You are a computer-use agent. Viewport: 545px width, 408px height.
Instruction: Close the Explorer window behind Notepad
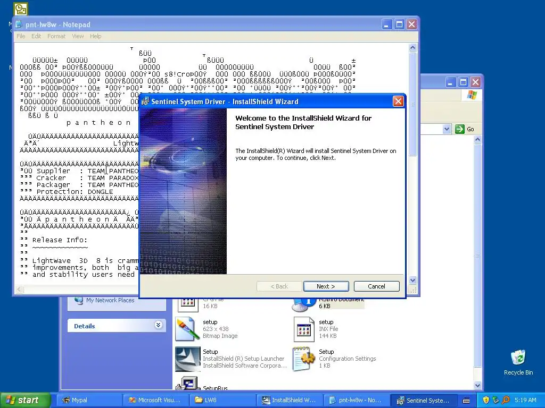[475, 82]
